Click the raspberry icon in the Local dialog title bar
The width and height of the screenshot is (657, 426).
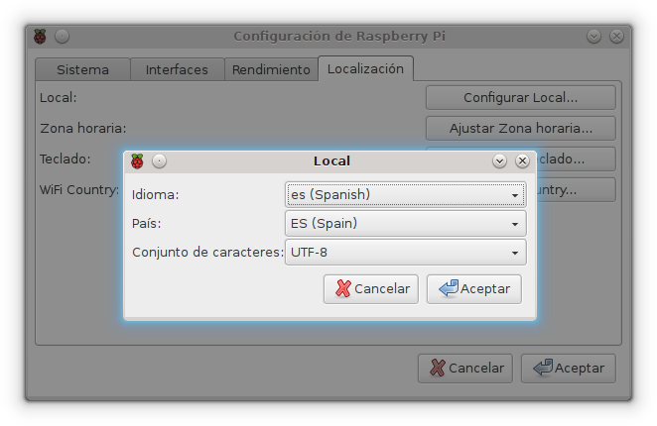[137, 161]
